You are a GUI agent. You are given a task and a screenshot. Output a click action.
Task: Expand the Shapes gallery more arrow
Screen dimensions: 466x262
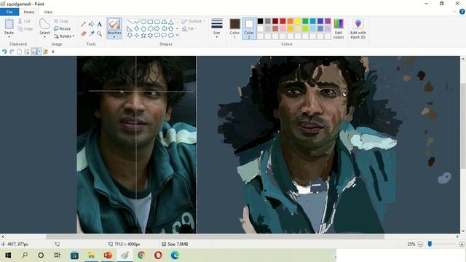point(178,36)
